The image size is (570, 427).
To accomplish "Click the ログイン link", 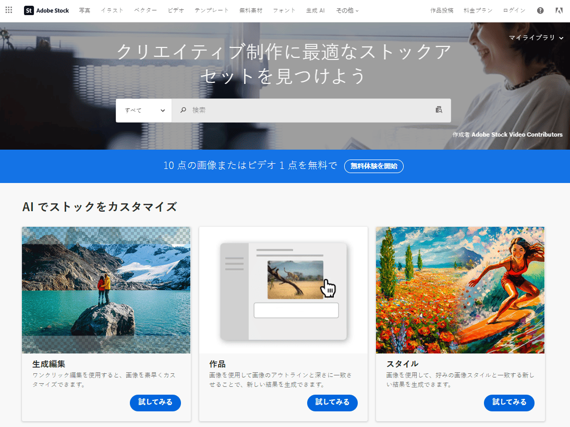I will (514, 10).
